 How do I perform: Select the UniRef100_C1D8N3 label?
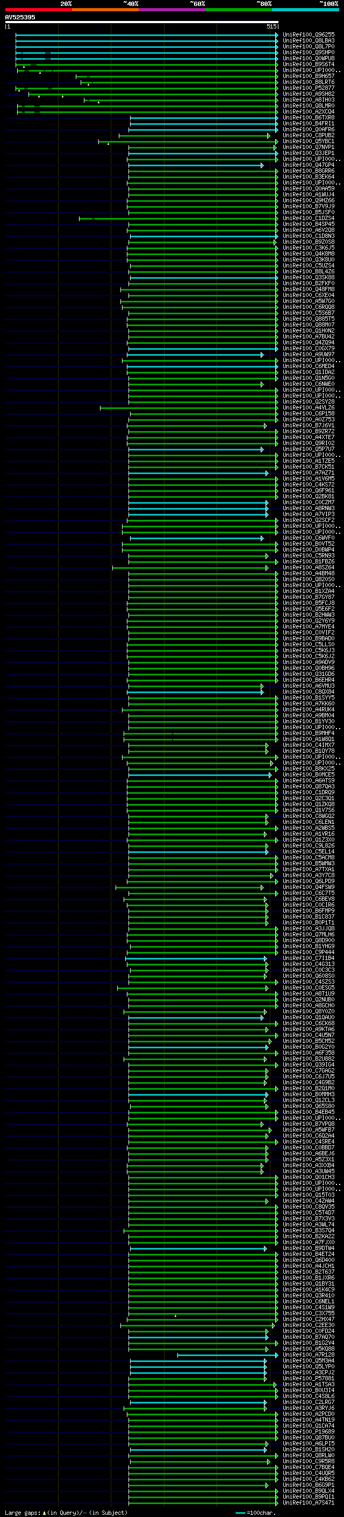coord(309,236)
